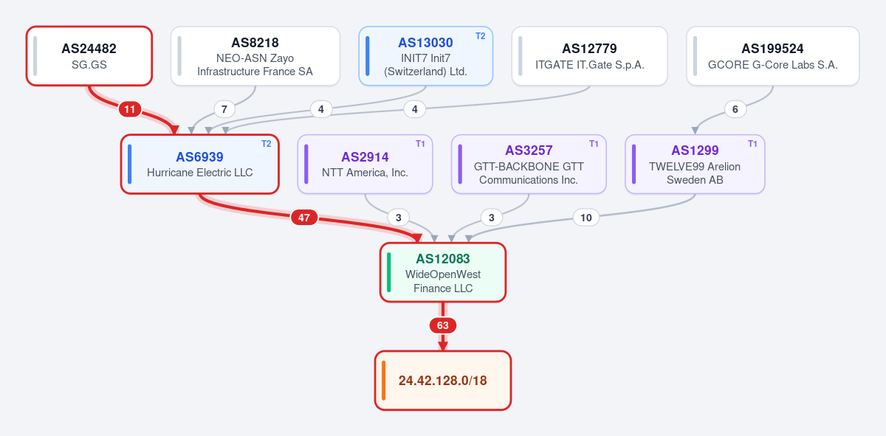
Task: Select the 24.42.128.0/18 prefix box
Action: [x=443, y=381]
